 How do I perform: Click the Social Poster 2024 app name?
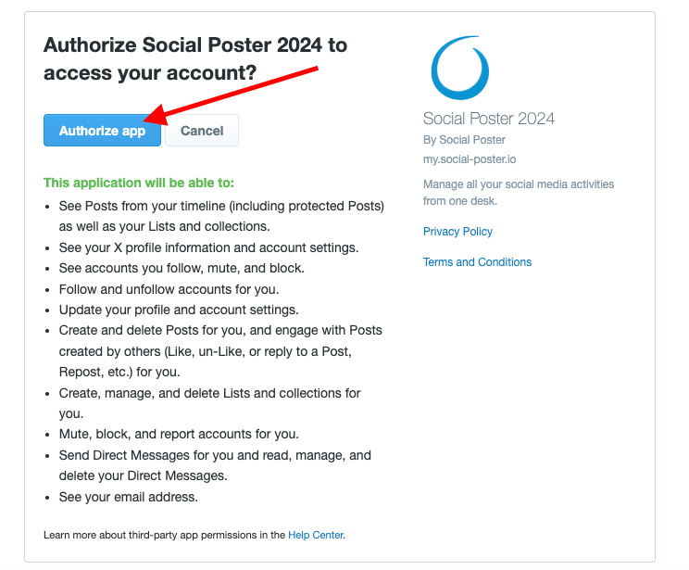[489, 119]
